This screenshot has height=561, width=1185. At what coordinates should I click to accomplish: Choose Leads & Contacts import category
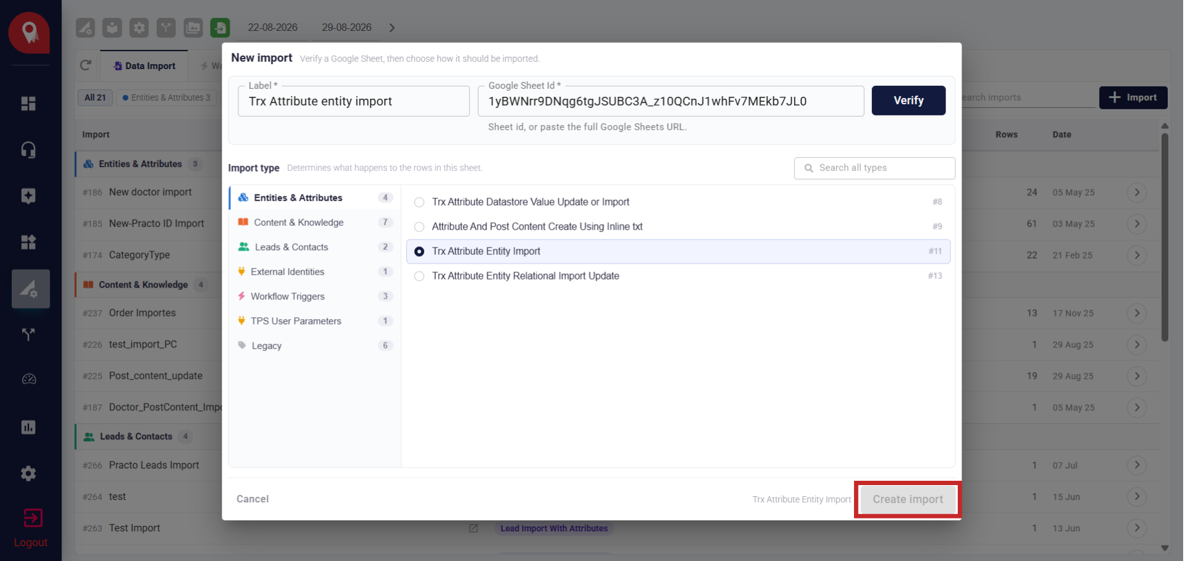click(315, 247)
